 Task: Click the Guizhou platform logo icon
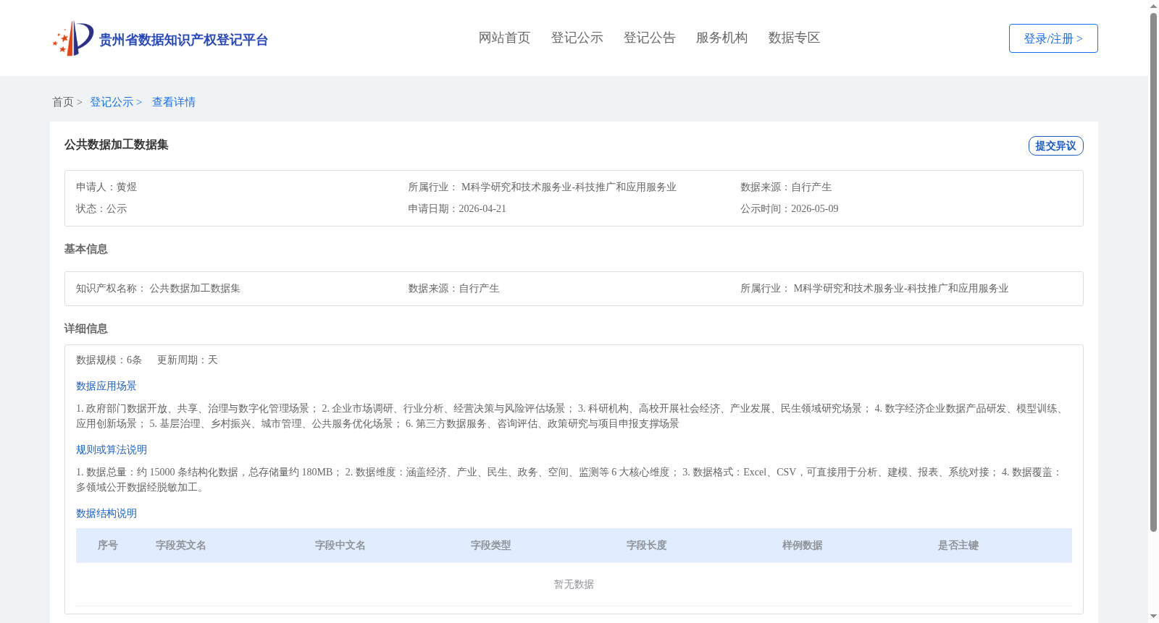pyautogui.click(x=72, y=38)
